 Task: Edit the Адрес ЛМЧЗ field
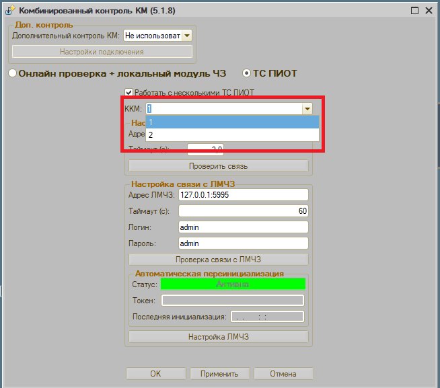(x=244, y=195)
